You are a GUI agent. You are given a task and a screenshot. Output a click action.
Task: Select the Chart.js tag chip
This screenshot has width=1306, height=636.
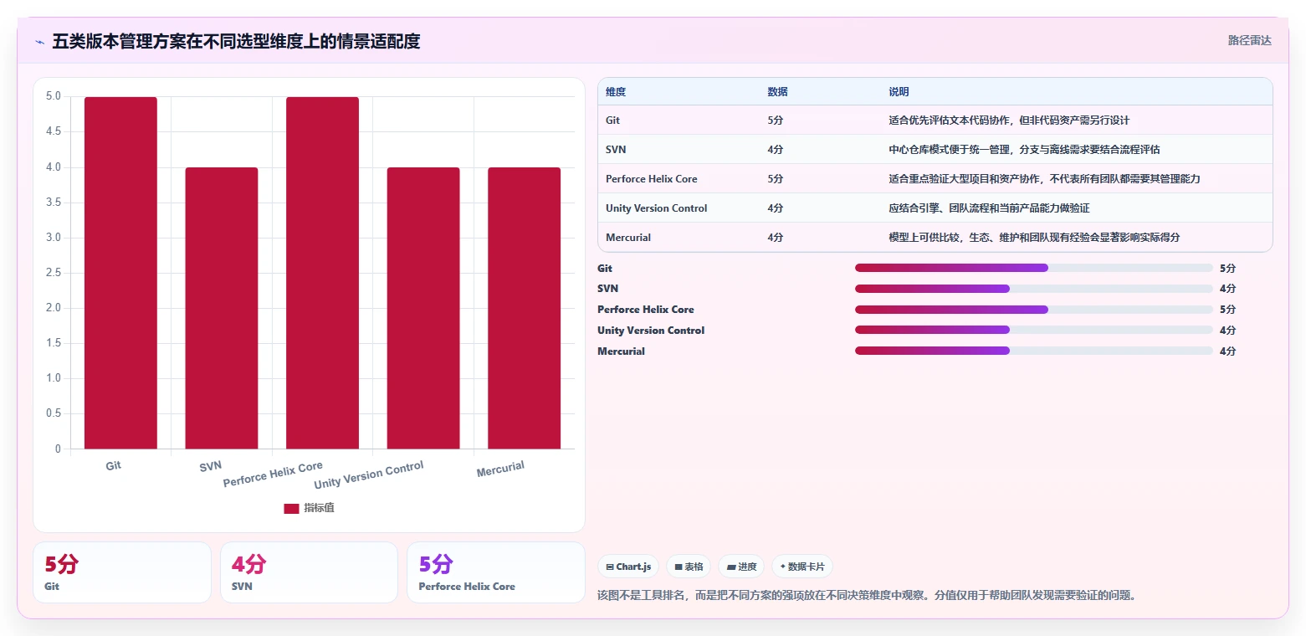tap(628, 567)
